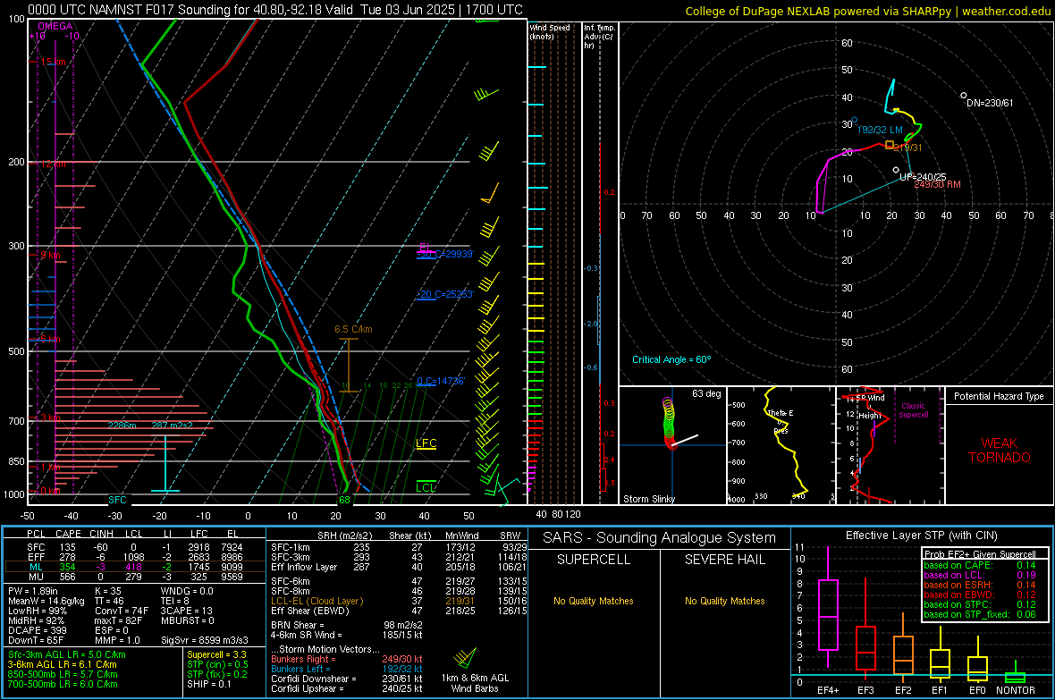Click the '-30 C=29939'' label
Screen dimensions: 1055x700
[x=445, y=254]
